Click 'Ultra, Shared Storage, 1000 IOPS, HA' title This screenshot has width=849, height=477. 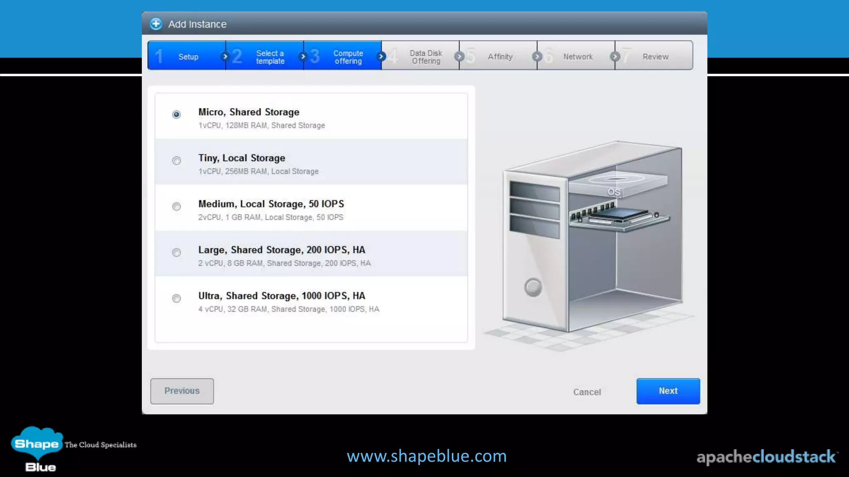click(x=281, y=296)
